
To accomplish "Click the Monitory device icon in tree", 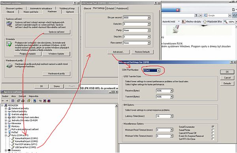I will 9,127.
